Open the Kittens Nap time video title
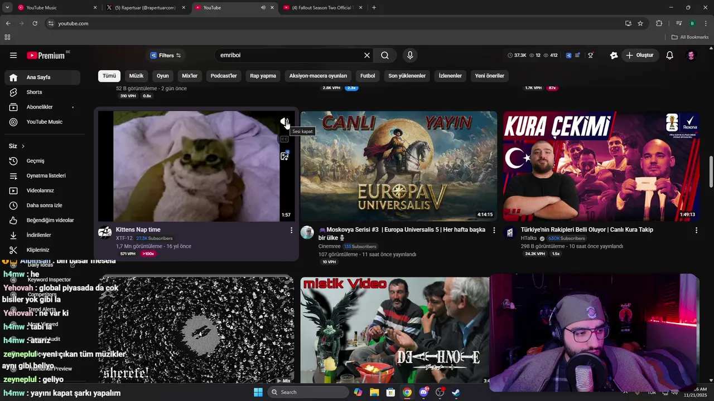 click(x=138, y=229)
